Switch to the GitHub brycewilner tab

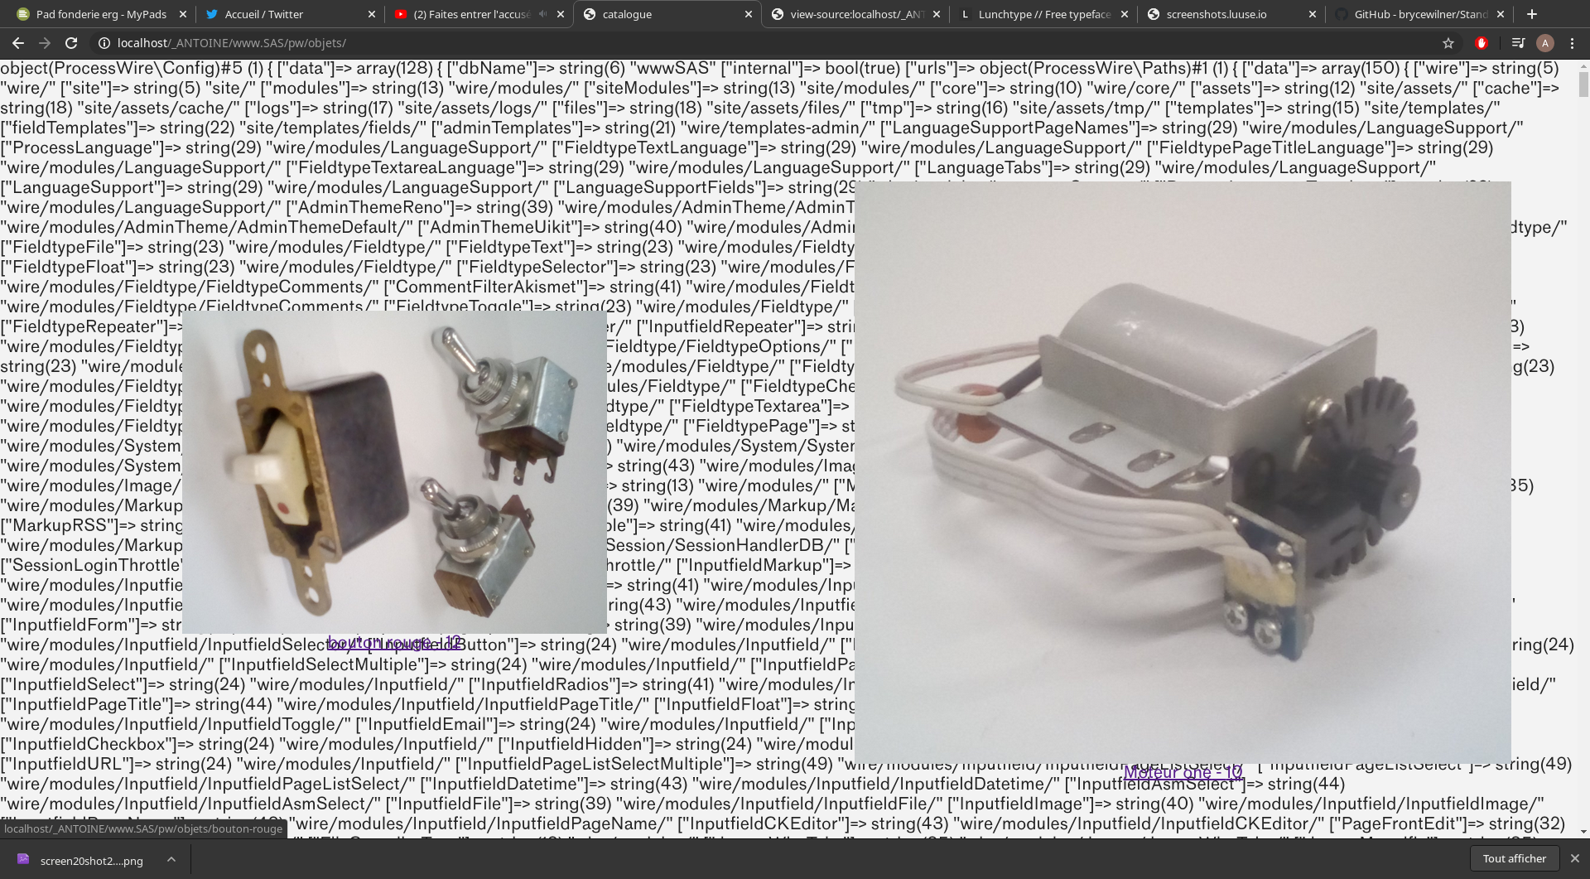tap(1419, 14)
